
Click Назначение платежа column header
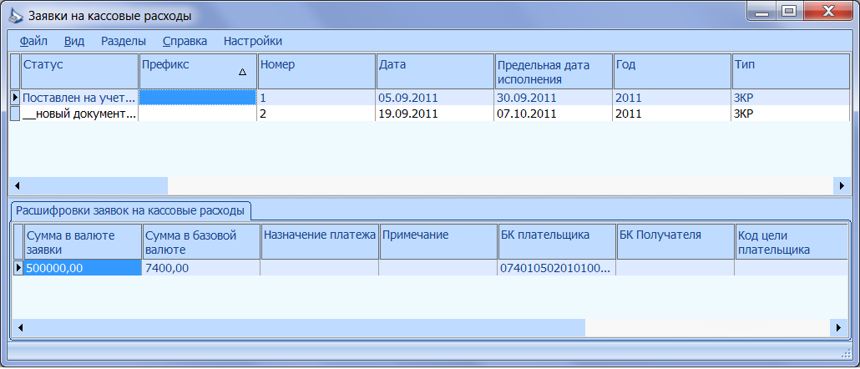pos(320,242)
